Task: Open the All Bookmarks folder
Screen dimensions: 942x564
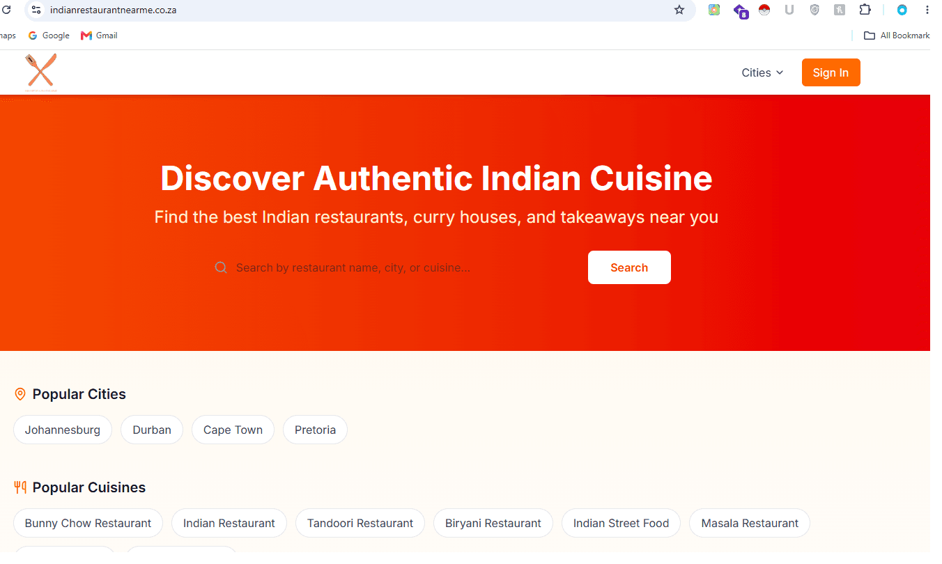Action: [x=897, y=36]
